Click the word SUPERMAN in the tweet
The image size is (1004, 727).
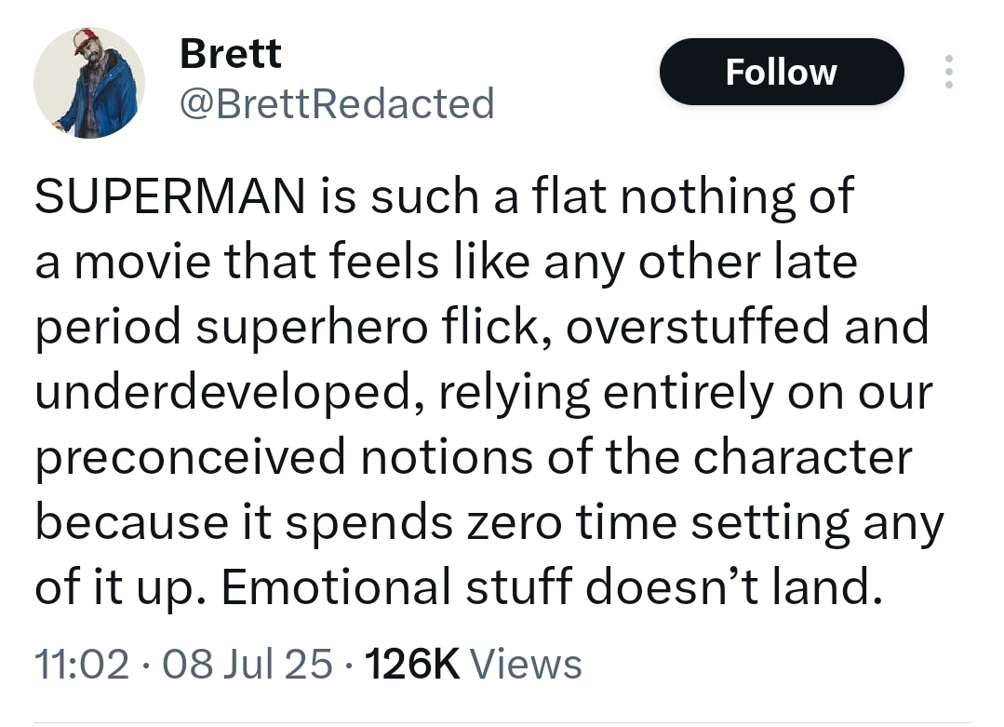[x=170, y=196]
